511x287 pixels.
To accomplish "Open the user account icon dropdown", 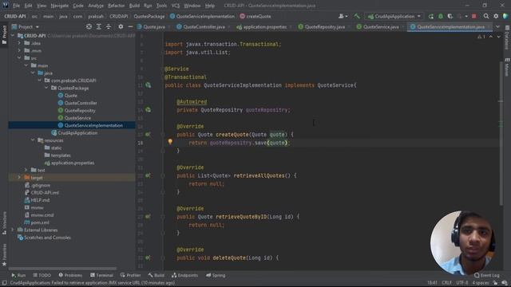I will (343, 16).
